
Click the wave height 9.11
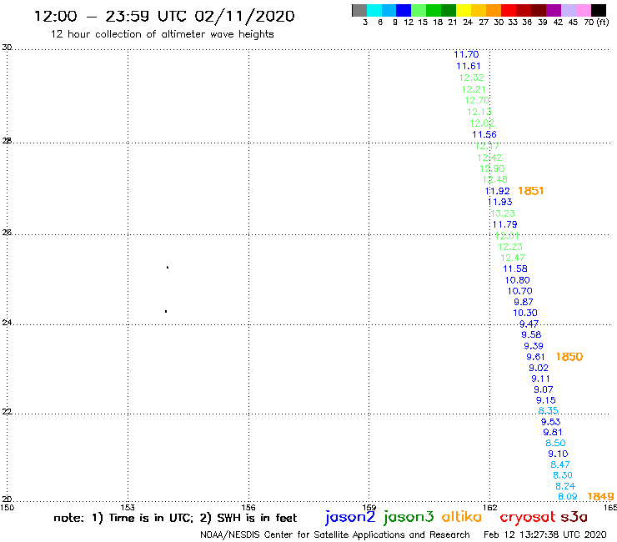tap(540, 379)
